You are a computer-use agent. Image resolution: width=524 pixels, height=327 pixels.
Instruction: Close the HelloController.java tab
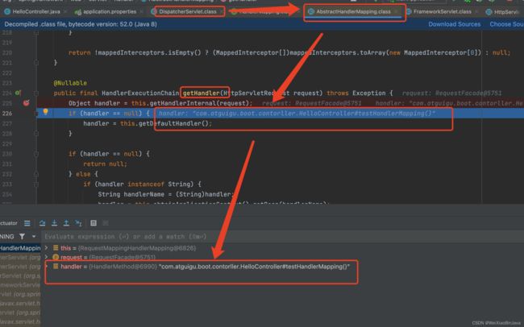pos(65,12)
